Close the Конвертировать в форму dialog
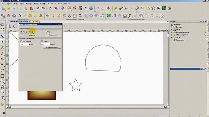The height and width of the screenshot is (117, 209). 61,24
